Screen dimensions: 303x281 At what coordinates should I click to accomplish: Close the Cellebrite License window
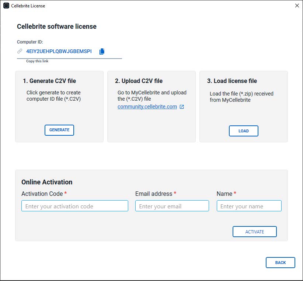click(x=297, y=6)
